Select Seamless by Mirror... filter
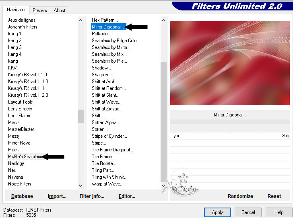 click(x=111, y=47)
